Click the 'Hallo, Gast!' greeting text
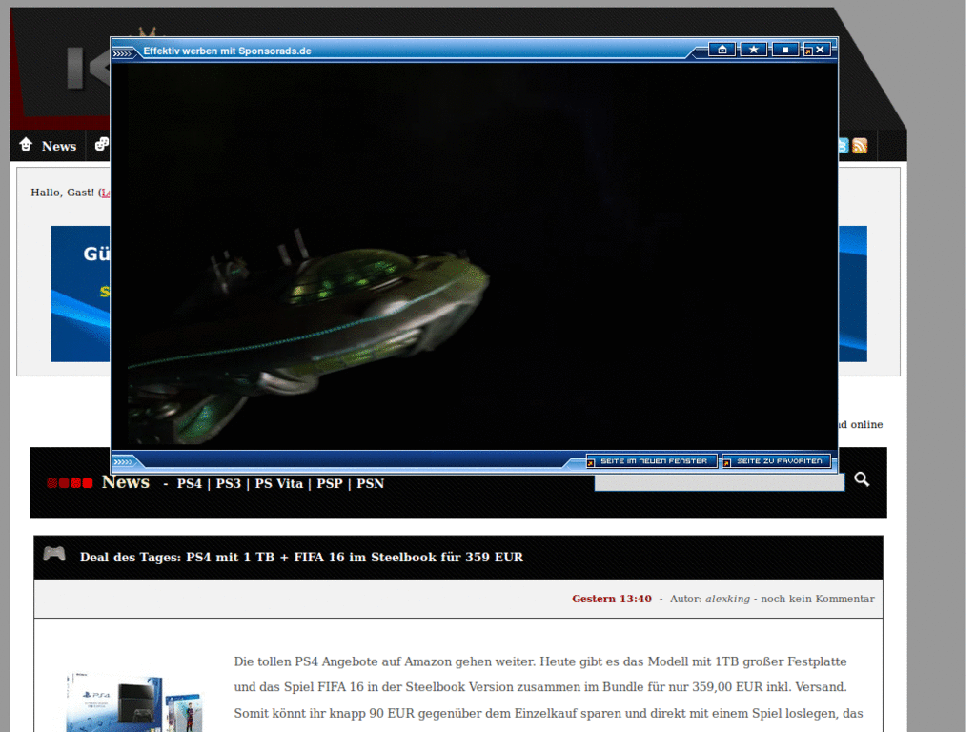976x732 pixels. (62, 193)
